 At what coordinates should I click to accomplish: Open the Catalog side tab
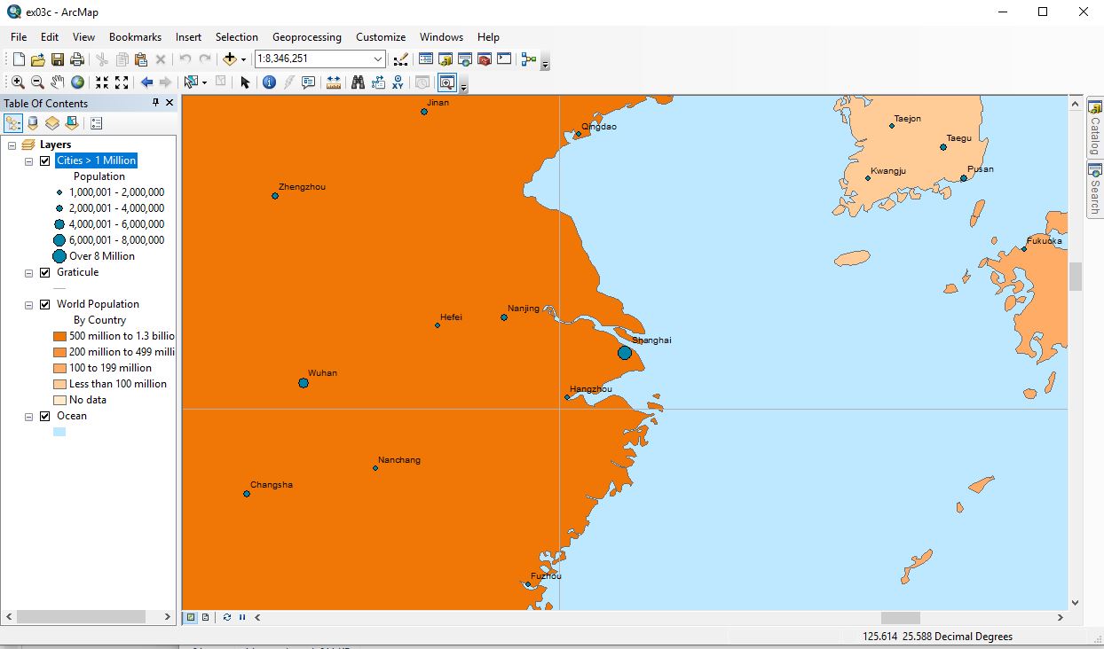1095,127
